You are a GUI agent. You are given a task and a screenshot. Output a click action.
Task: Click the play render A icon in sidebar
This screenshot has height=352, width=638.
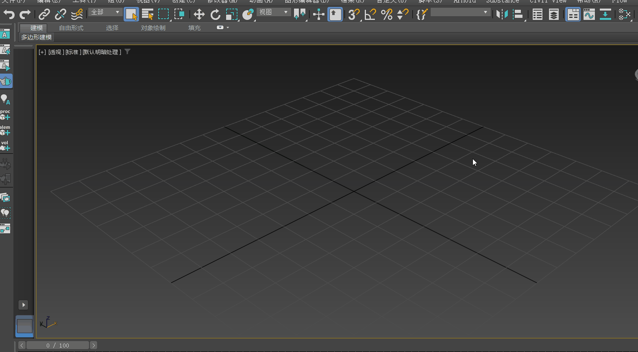point(5,65)
